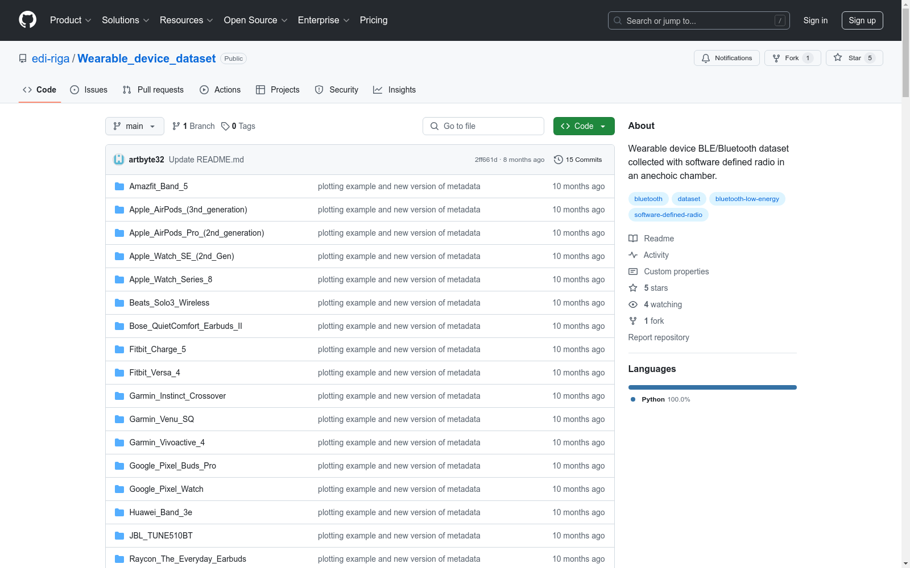Screen dimensions: 910x568
Task: Switch to the Code tab
Action: point(40,90)
